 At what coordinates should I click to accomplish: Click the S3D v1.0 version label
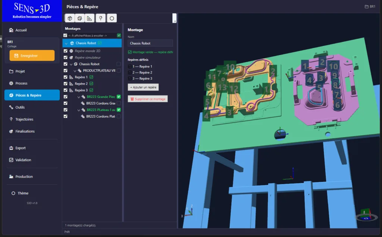pyautogui.click(x=32, y=203)
